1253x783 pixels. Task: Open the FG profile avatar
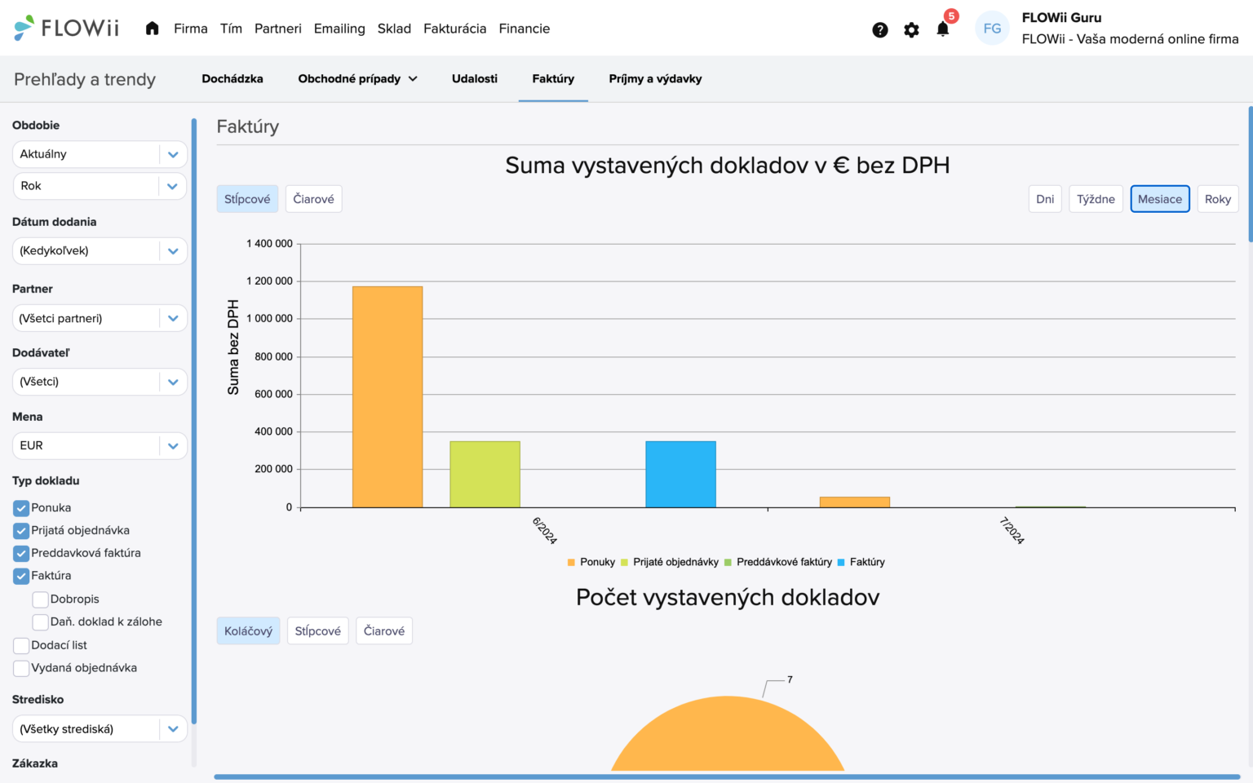pos(992,28)
